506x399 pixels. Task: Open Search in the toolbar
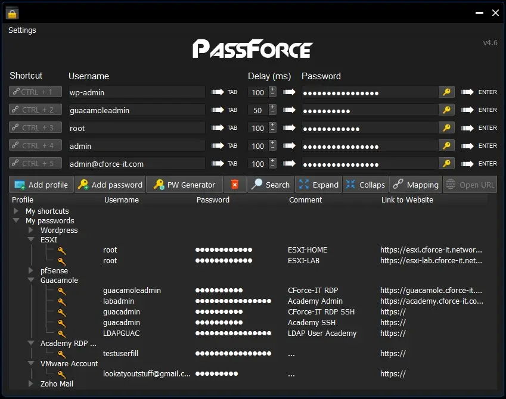click(x=271, y=185)
